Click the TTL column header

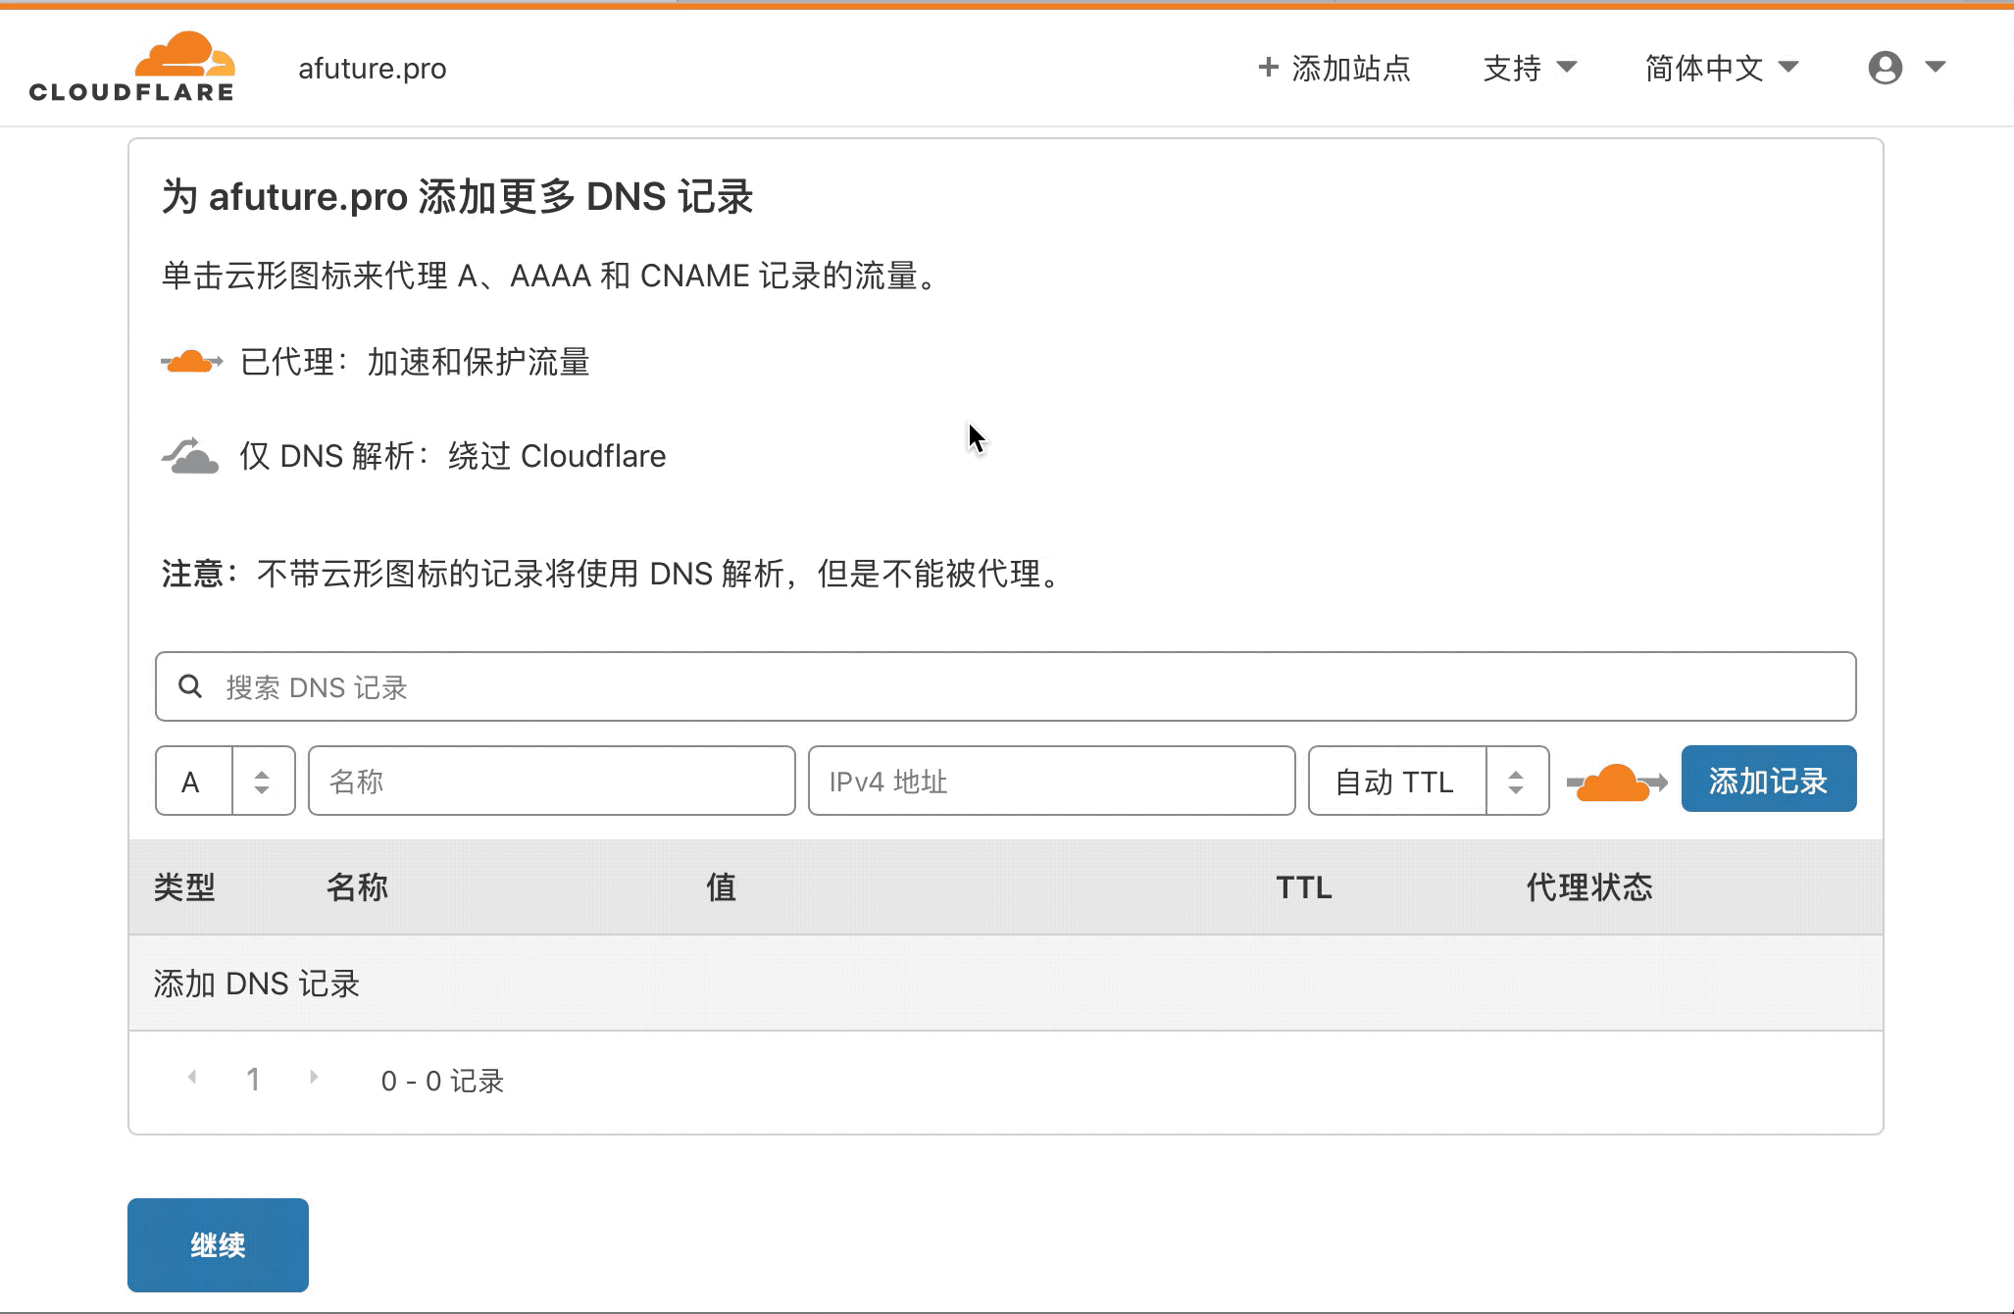click(1303, 887)
